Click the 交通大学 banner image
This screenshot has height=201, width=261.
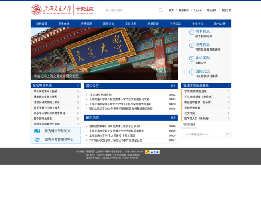pos(104,53)
